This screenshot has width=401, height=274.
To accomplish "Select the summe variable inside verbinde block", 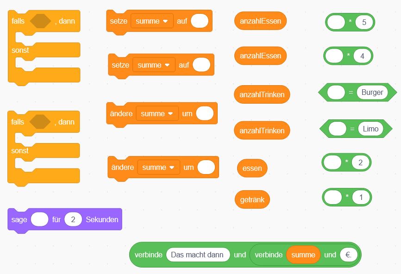I will point(303,255).
